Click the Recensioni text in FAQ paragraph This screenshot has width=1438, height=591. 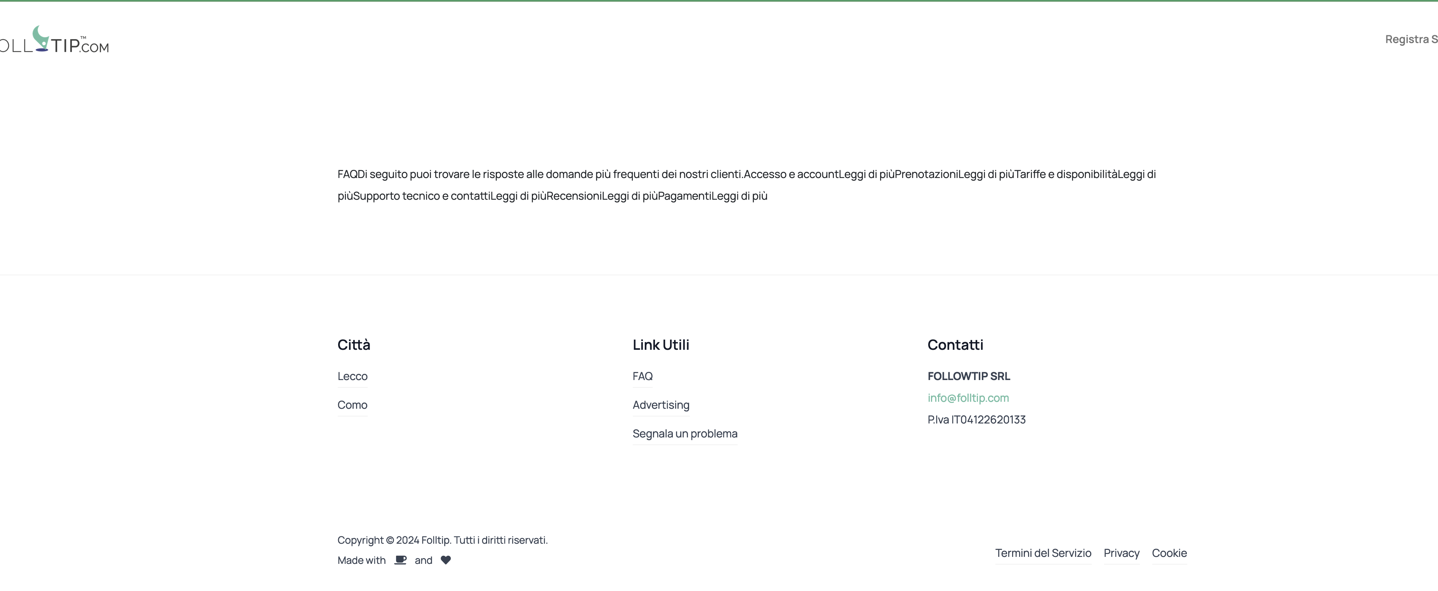[x=573, y=196]
